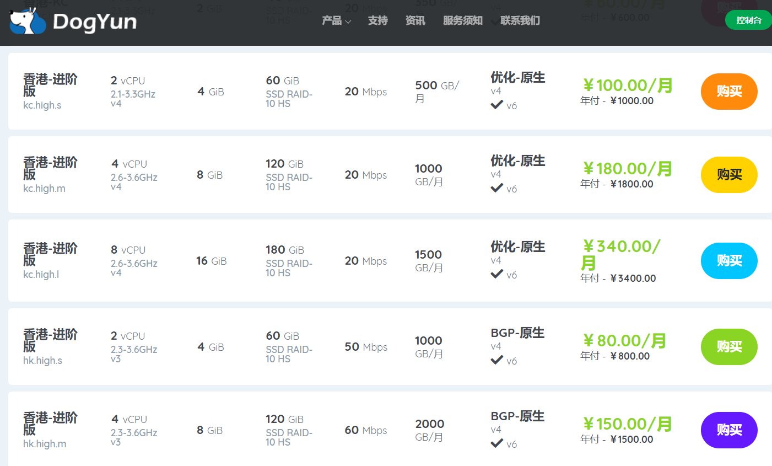Click the v6 checkmark on hk.high.s row
This screenshot has width=772, height=466.
tap(497, 360)
